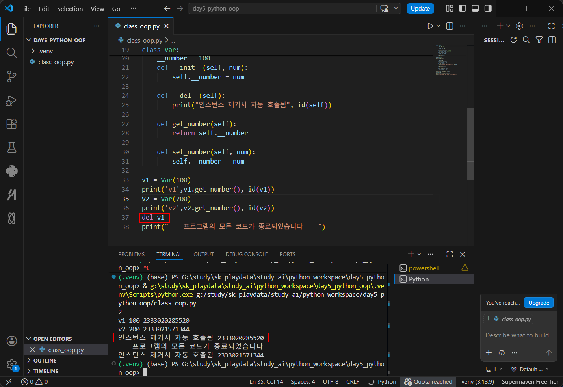Click the editor vertical scrollbar thumb

click(470, 143)
